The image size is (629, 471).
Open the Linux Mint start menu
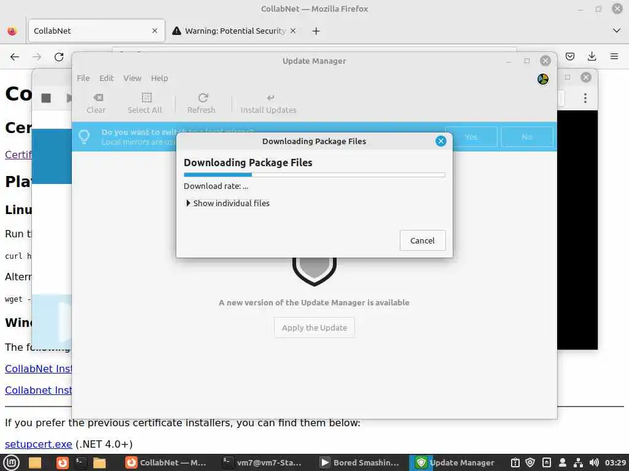point(11,462)
